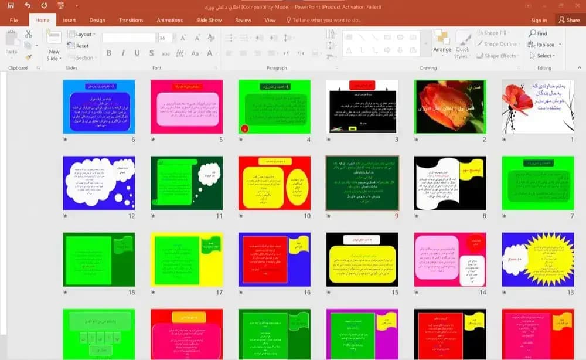Select slide 2 thumbnail with orange tulip

[x=450, y=107]
